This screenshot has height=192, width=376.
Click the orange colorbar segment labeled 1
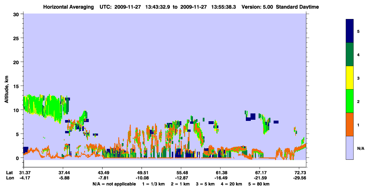(350, 124)
